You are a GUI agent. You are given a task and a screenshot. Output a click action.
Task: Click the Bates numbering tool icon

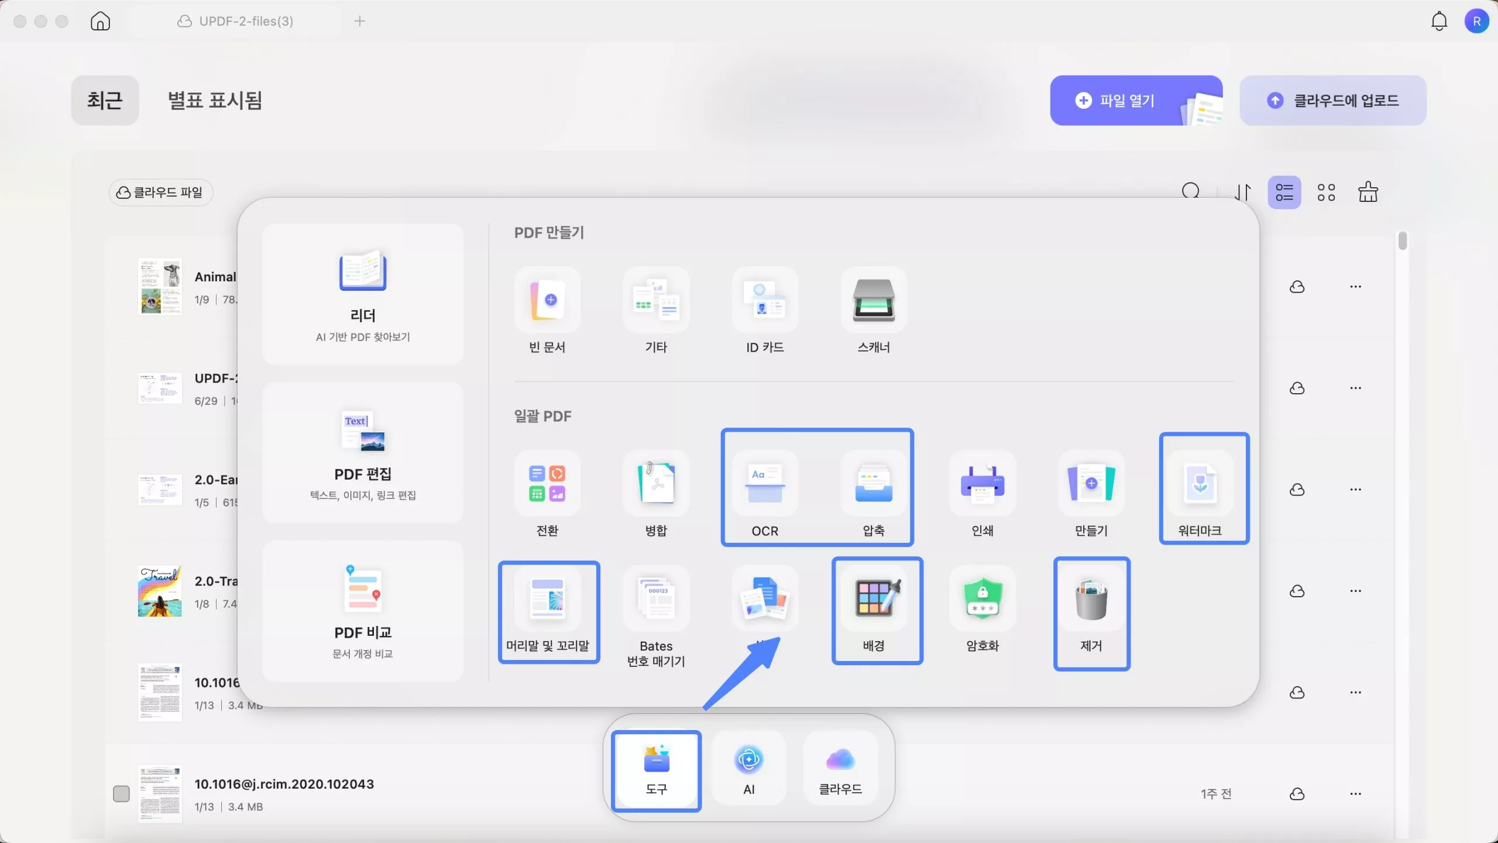point(656,599)
